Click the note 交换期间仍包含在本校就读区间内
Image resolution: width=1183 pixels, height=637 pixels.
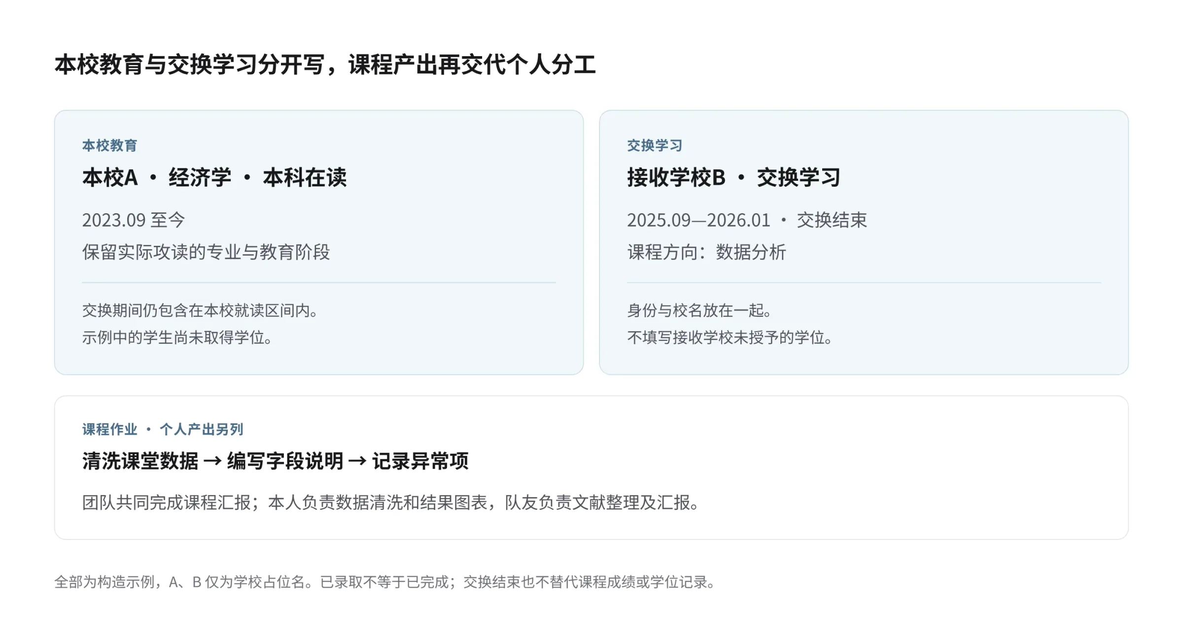[x=201, y=310]
